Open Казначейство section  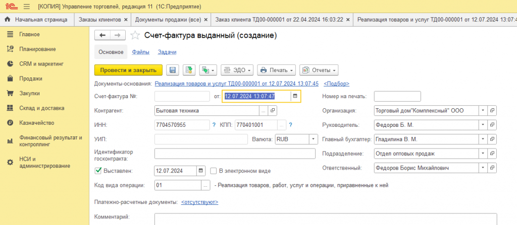tap(36, 123)
